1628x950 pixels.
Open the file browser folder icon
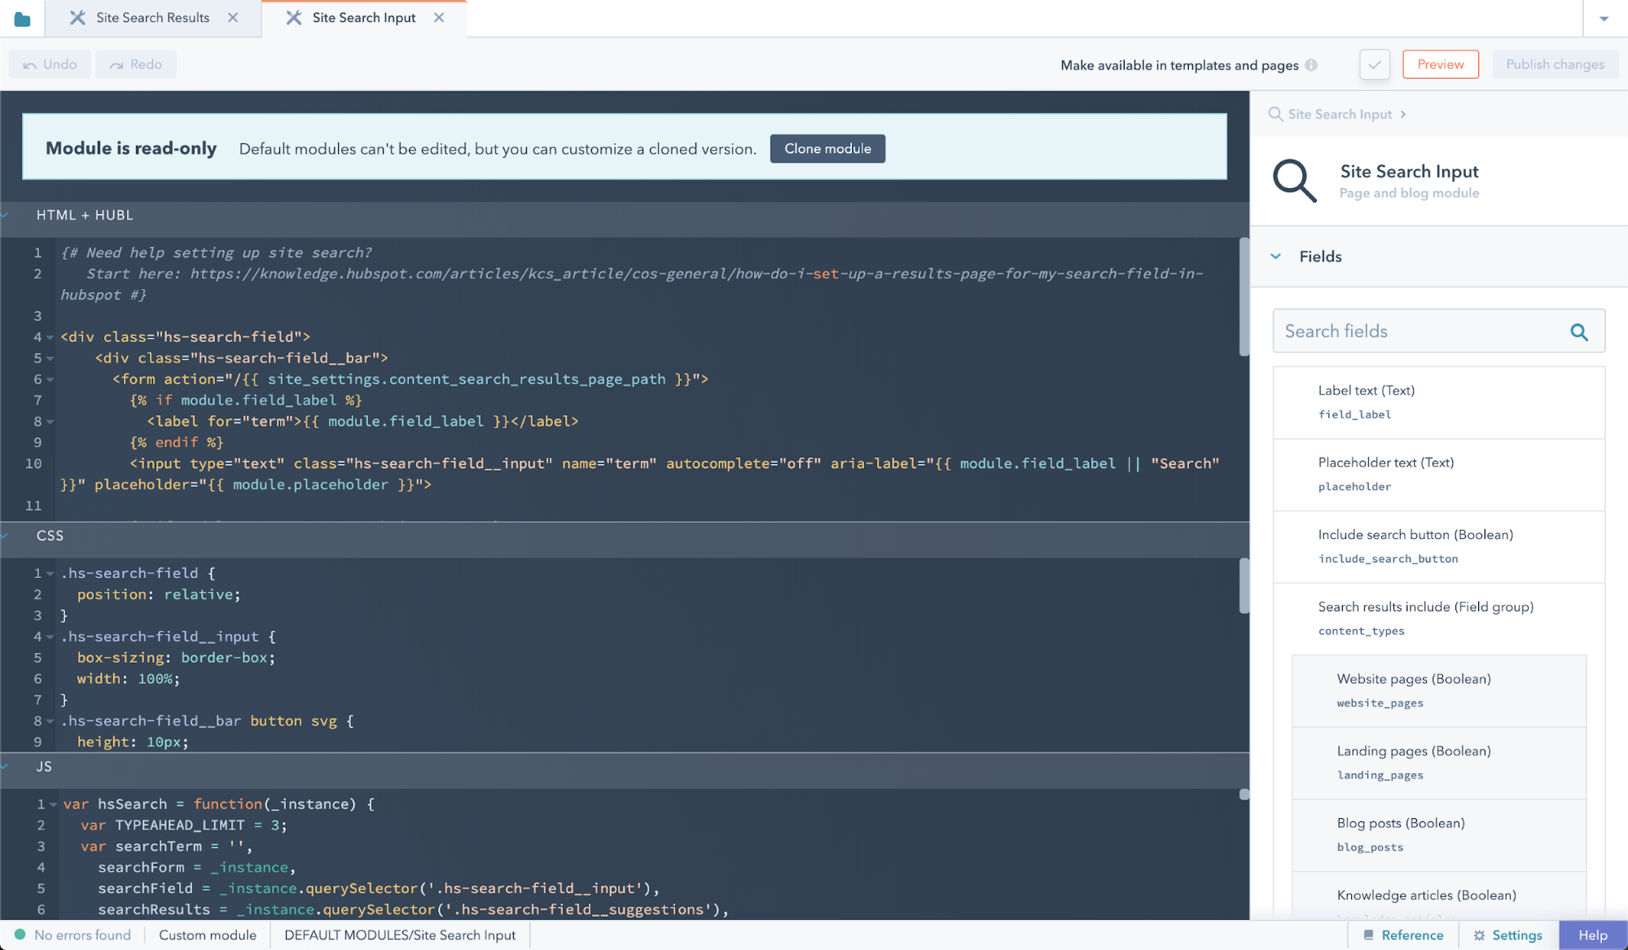(x=21, y=17)
